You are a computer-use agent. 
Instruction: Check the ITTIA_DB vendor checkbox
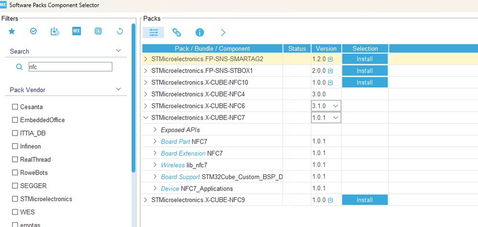15,133
